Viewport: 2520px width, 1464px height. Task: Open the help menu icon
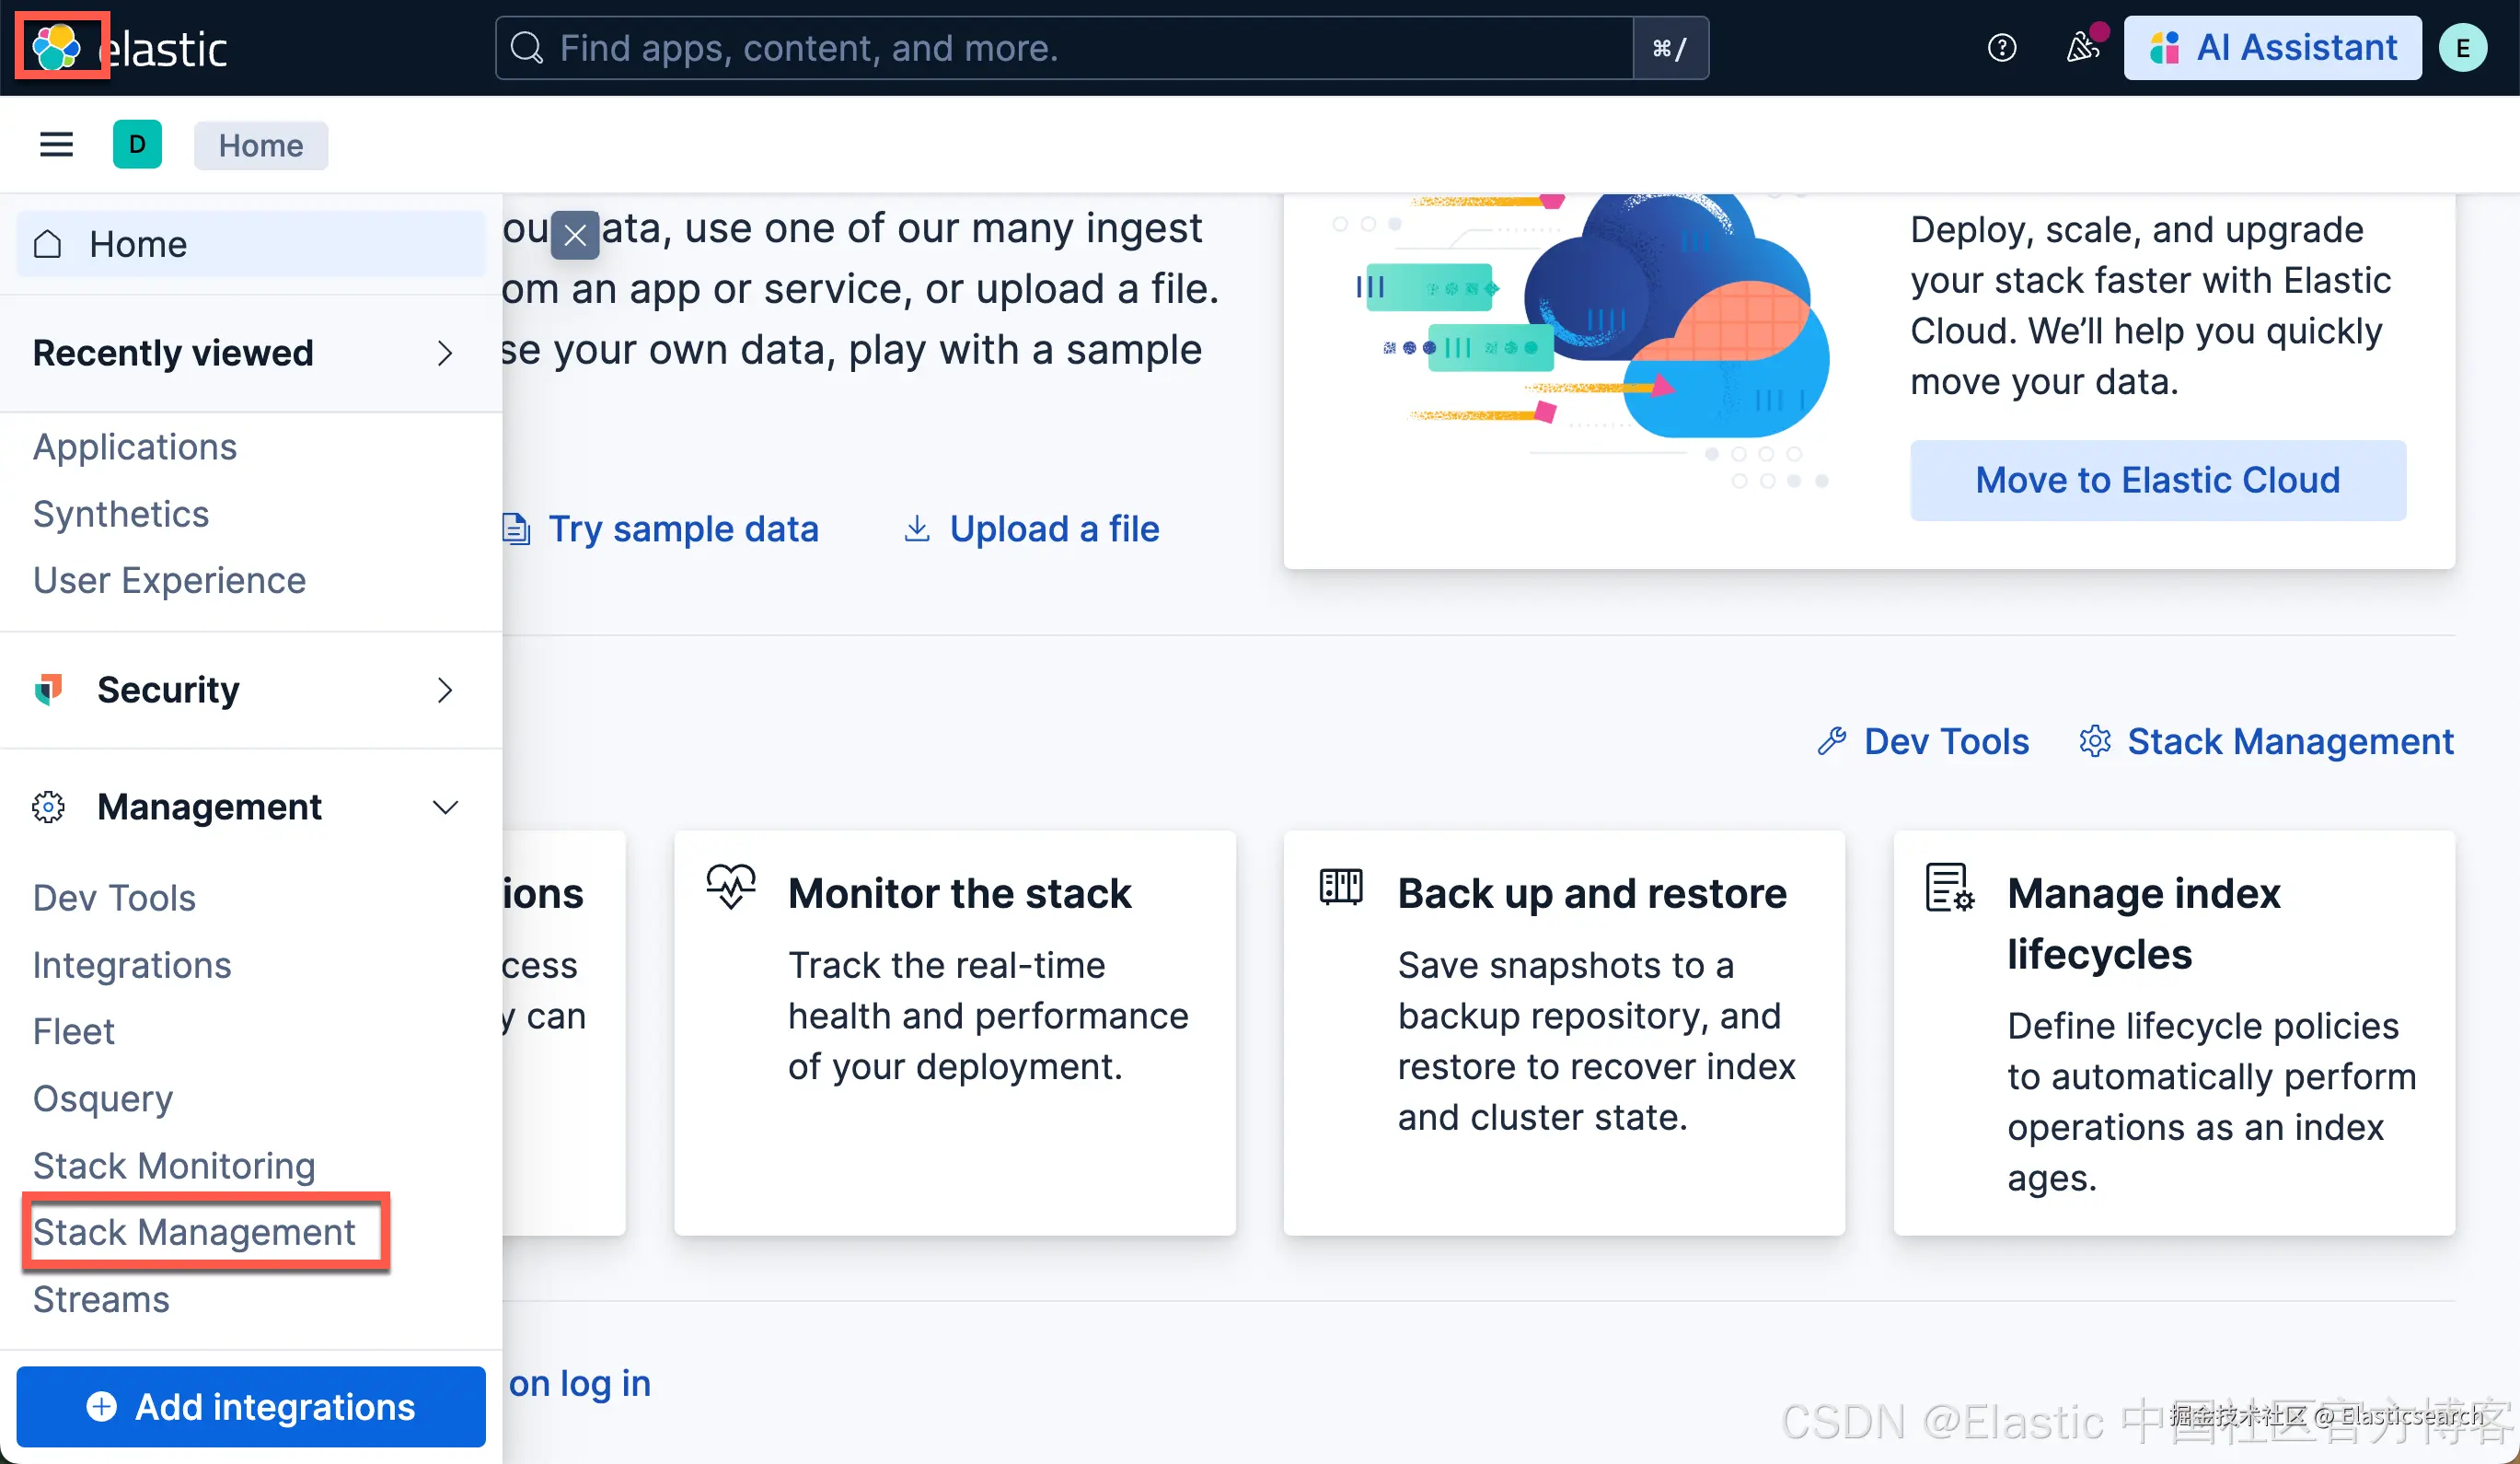(2001, 47)
